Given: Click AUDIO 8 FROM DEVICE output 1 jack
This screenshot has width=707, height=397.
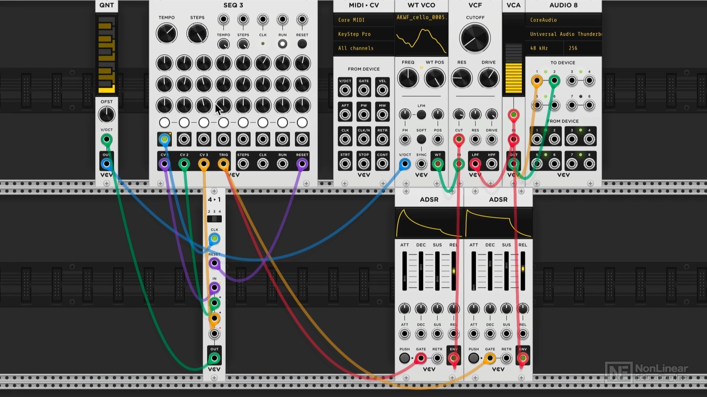Looking at the screenshot, I should (537, 139).
